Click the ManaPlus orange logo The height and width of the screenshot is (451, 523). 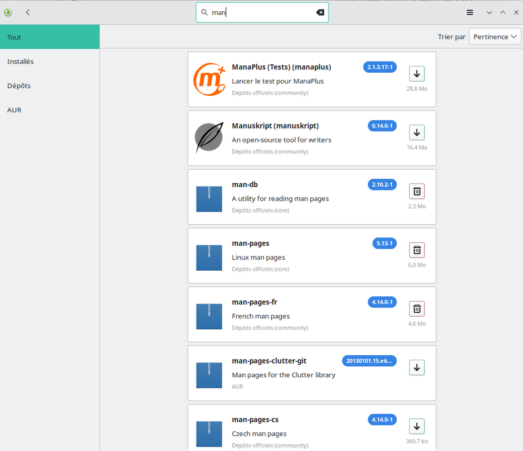[x=209, y=79]
